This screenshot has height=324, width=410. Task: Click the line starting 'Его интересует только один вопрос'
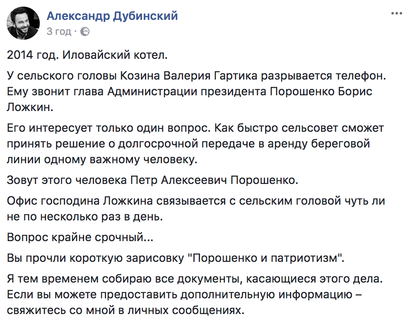[195, 128]
